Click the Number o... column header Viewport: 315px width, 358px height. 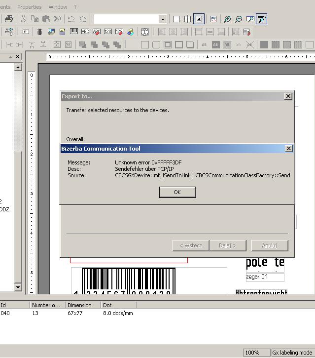coord(47,305)
